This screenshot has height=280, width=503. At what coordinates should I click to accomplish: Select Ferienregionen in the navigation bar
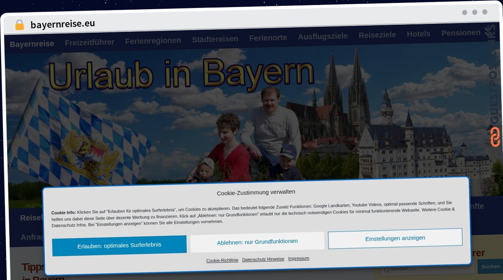click(153, 41)
